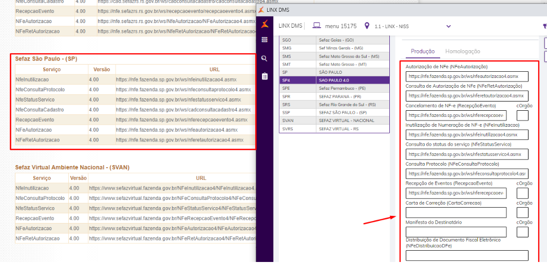Image resolution: width=547 pixels, height=263 pixels.
Task: Select the SGO Sefaz Goias row
Action: coord(334,40)
